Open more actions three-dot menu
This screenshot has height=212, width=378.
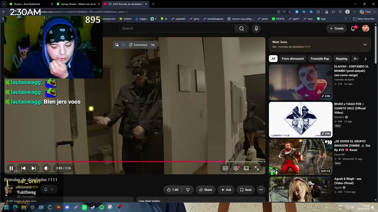261,190
